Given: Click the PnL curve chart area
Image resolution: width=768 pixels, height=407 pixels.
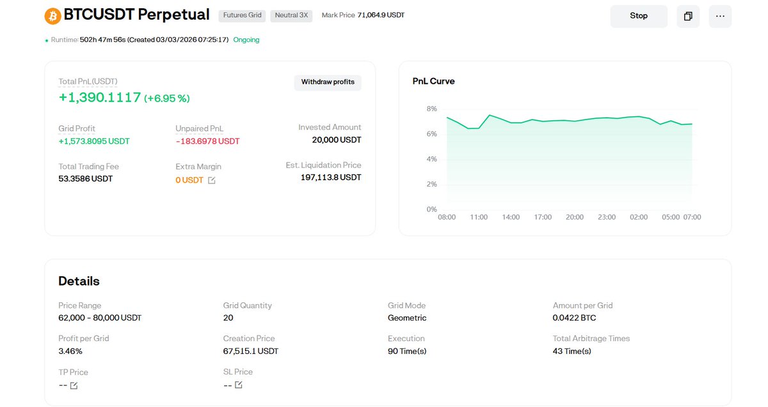Looking at the screenshot, I should coord(570,160).
